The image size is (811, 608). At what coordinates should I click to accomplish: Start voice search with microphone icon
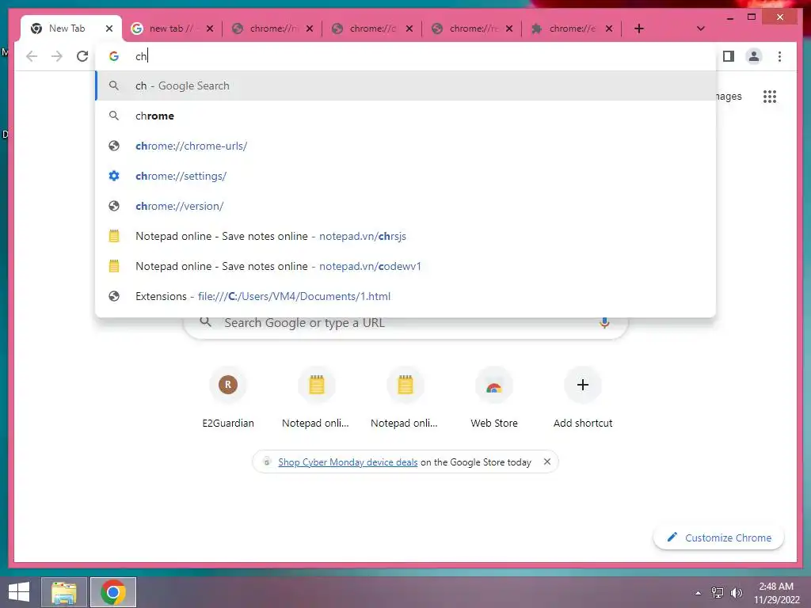click(x=604, y=323)
